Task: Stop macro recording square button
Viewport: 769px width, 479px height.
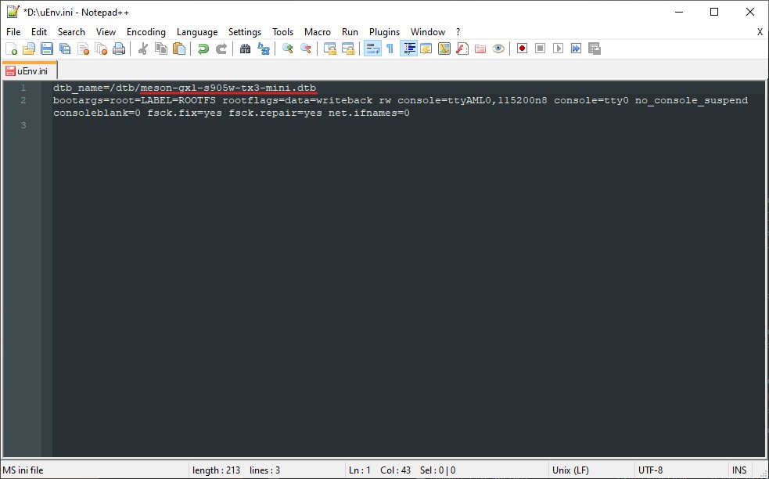Action: coord(540,49)
